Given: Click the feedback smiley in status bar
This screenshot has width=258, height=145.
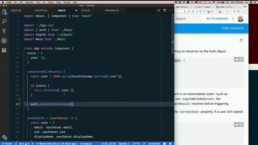Looking at the screenshot, I should [164, 143].
